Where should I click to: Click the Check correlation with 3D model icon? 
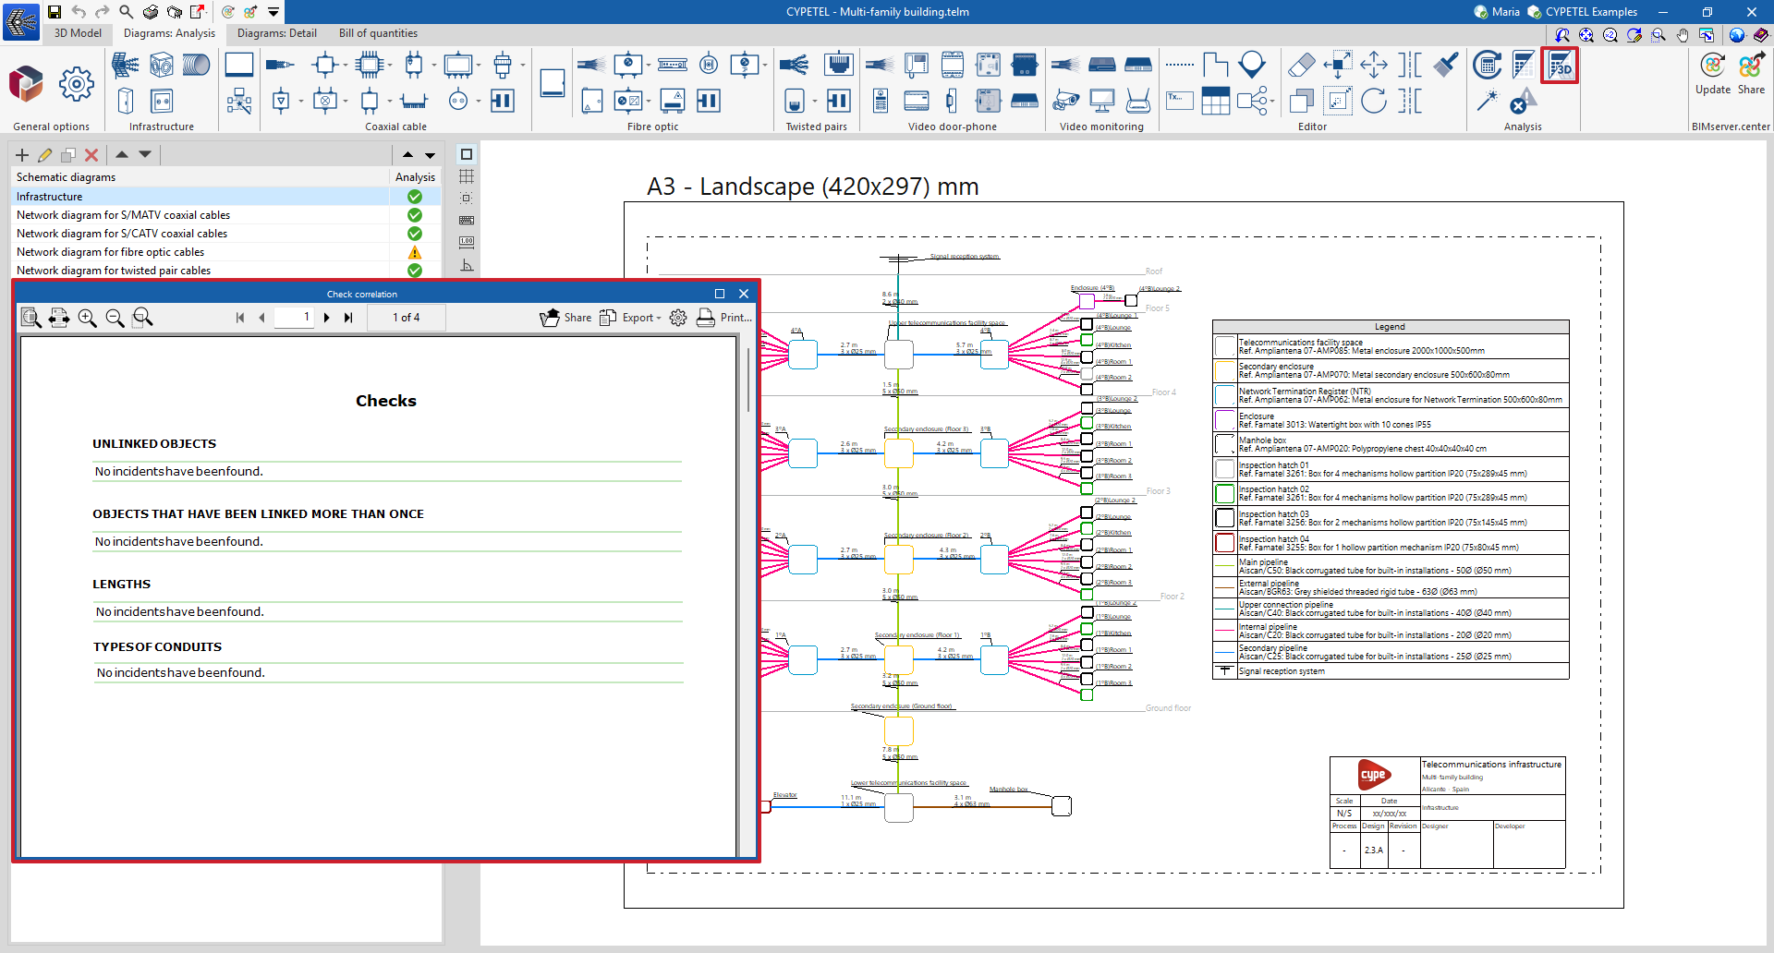(1560, 66)
